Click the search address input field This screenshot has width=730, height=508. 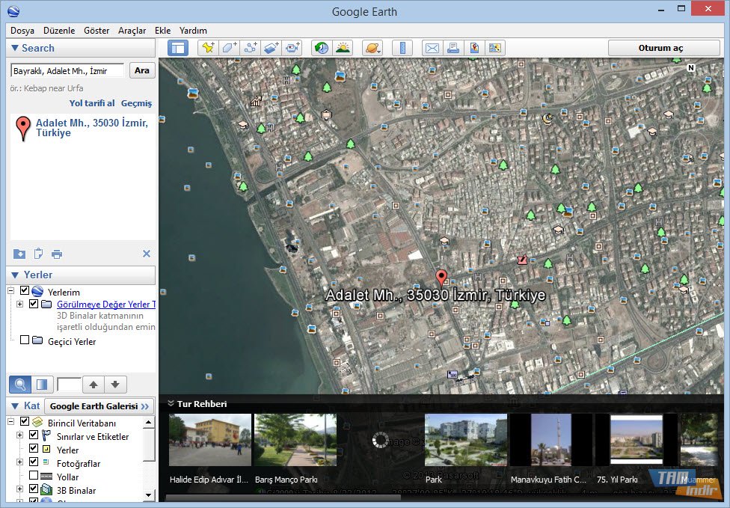tap(67, 71)
